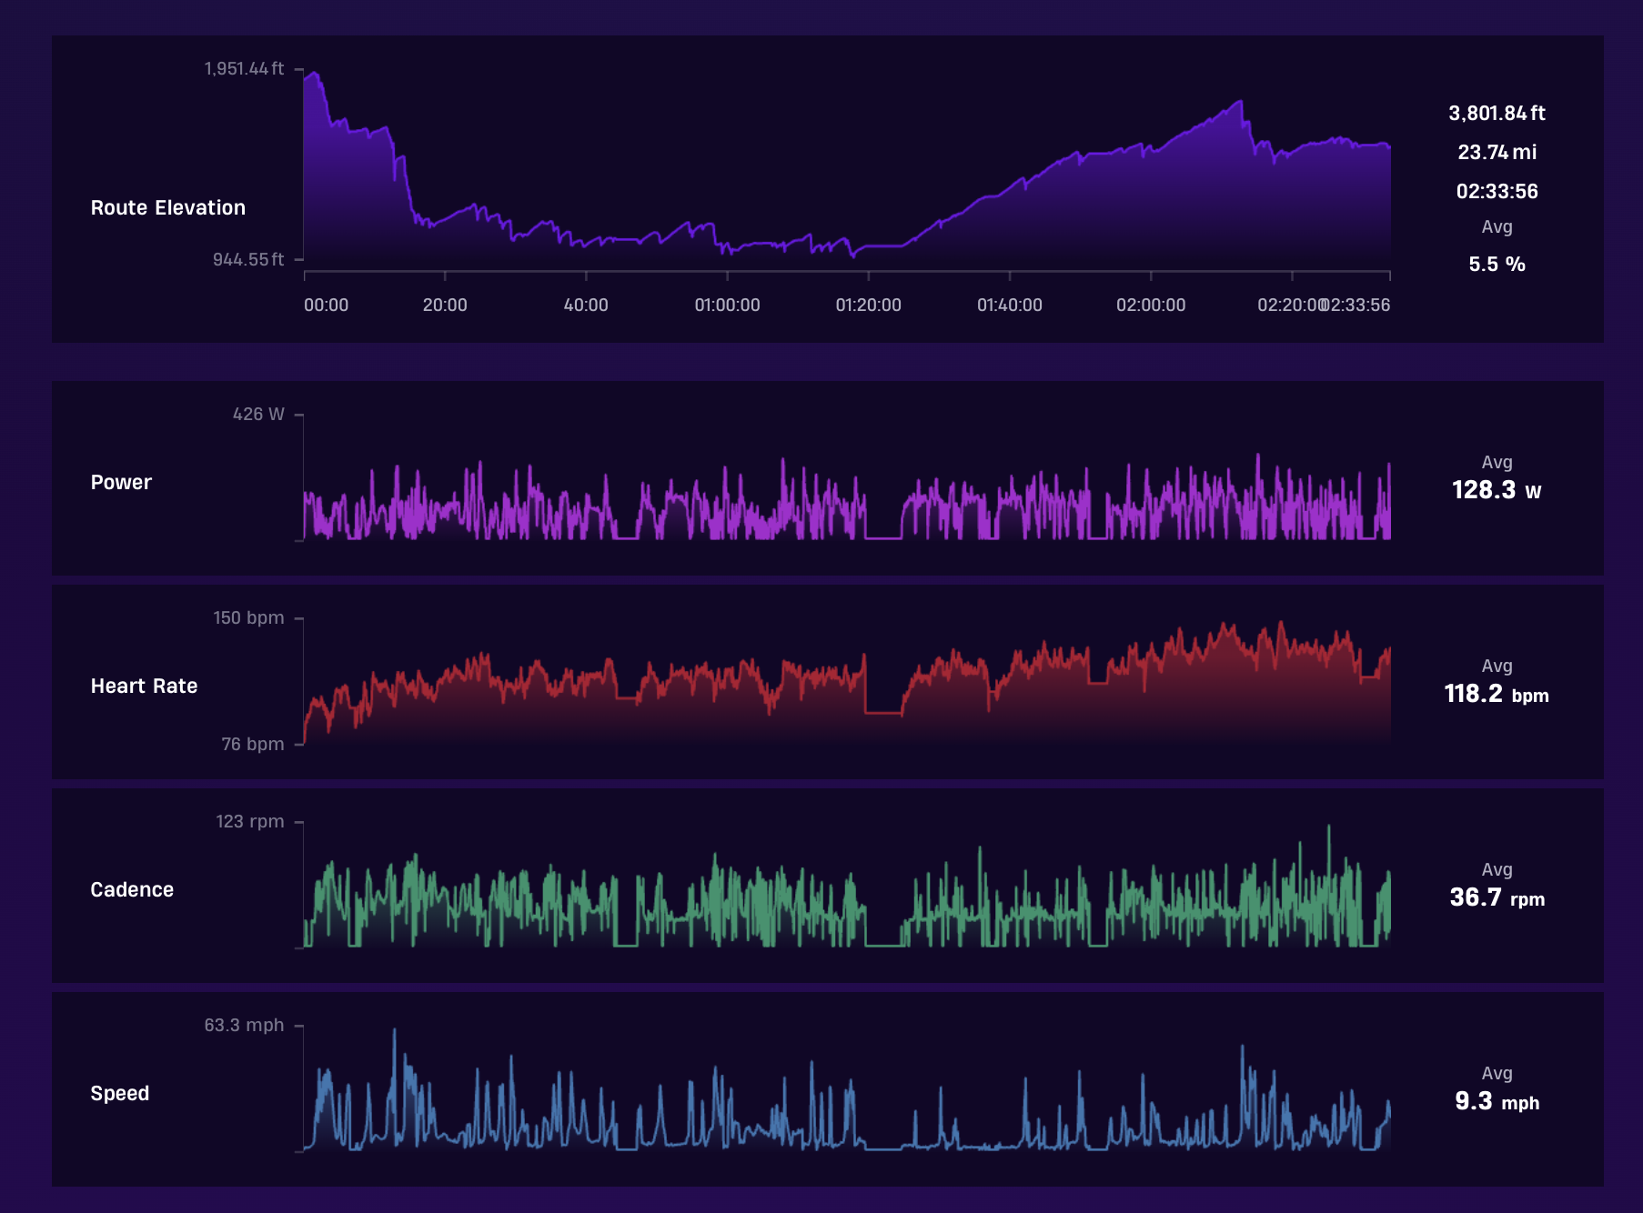The width and height of the screenshot is (1643, 1213).
Task: Select the 3,801.84 ft elevation stat
Action: click(x=1497, y=114)
